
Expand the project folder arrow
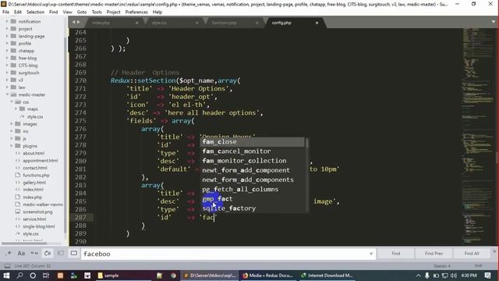7,29
